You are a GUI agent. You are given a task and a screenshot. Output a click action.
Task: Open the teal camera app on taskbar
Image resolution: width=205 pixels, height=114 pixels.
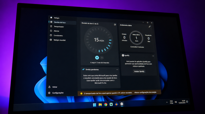111,104
